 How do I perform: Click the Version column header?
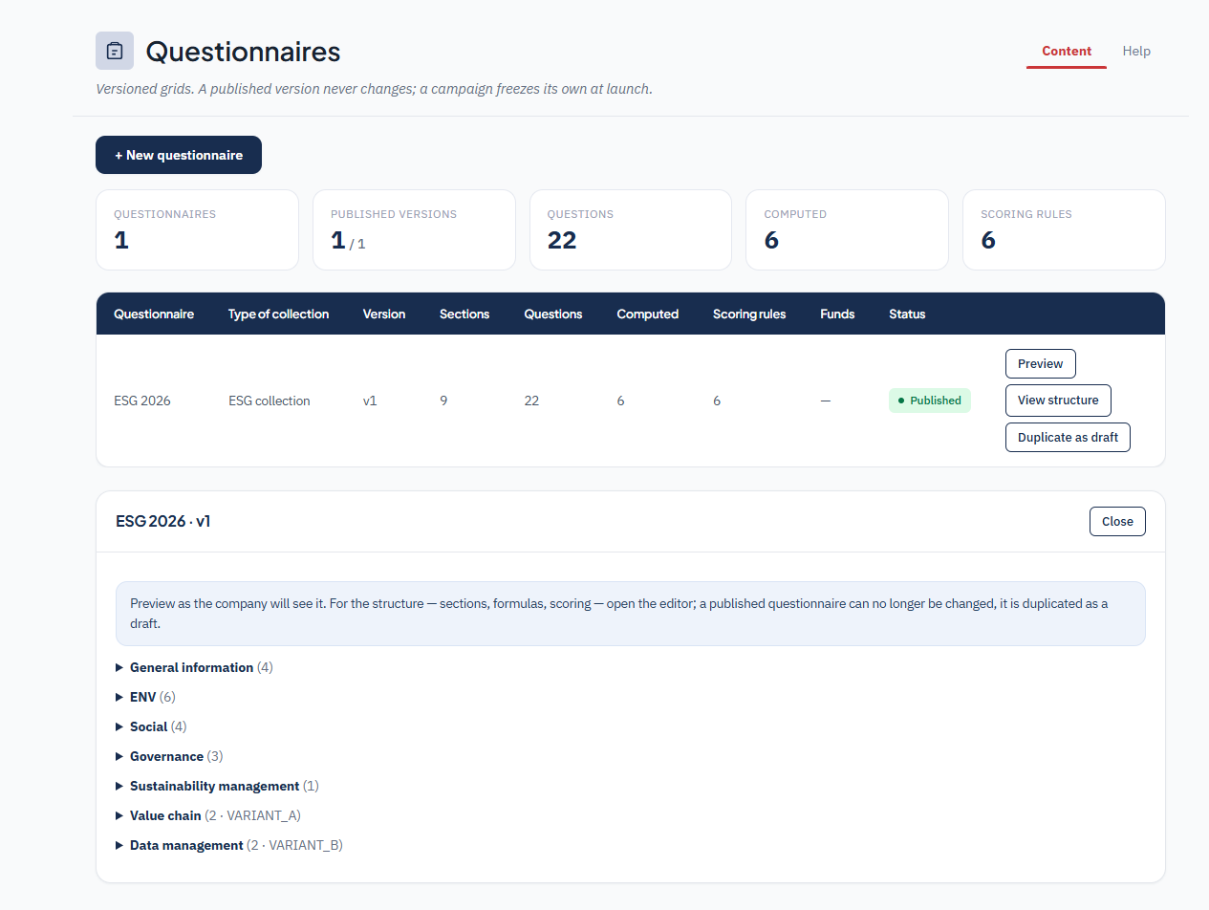(384, 314)
